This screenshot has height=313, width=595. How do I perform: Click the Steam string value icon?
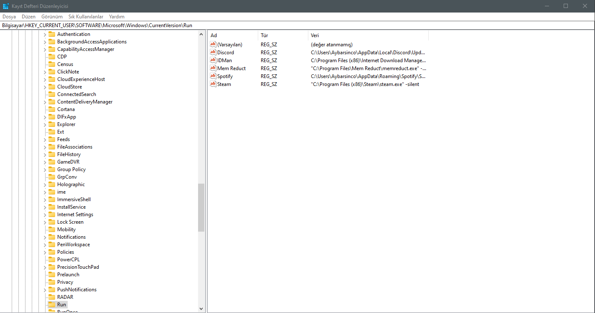213,84
